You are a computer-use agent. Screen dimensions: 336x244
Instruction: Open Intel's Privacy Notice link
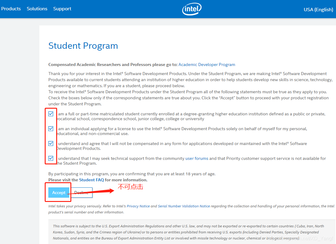coord(138,206)
